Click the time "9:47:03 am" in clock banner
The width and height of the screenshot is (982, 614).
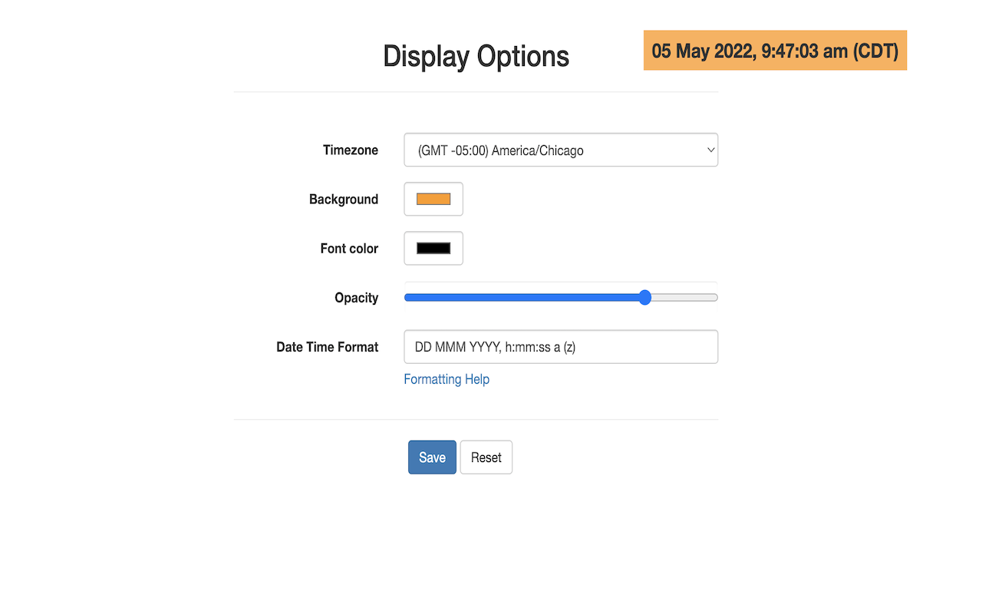[x=804, y=51]
